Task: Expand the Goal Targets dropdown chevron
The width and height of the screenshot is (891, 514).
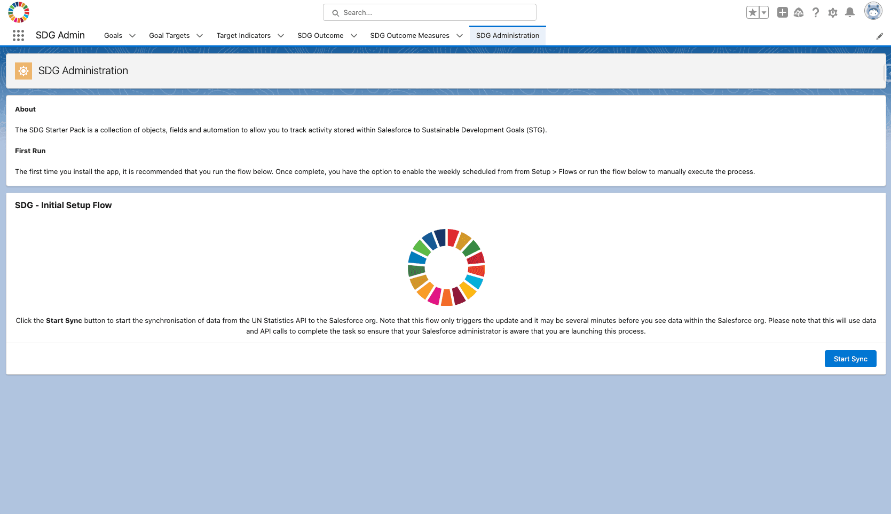Action: 200,36
